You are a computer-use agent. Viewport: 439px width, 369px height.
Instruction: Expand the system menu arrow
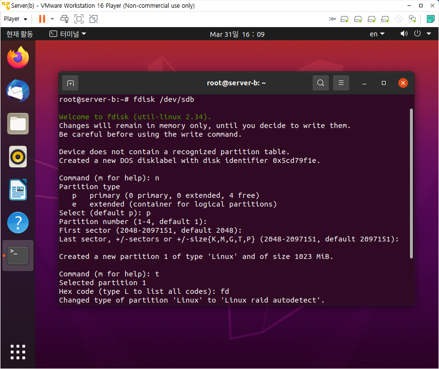429,34
